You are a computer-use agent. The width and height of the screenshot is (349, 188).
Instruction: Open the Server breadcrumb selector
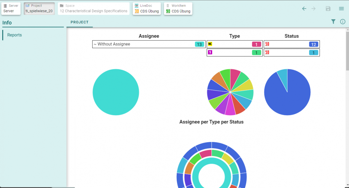tap(11, 9)
